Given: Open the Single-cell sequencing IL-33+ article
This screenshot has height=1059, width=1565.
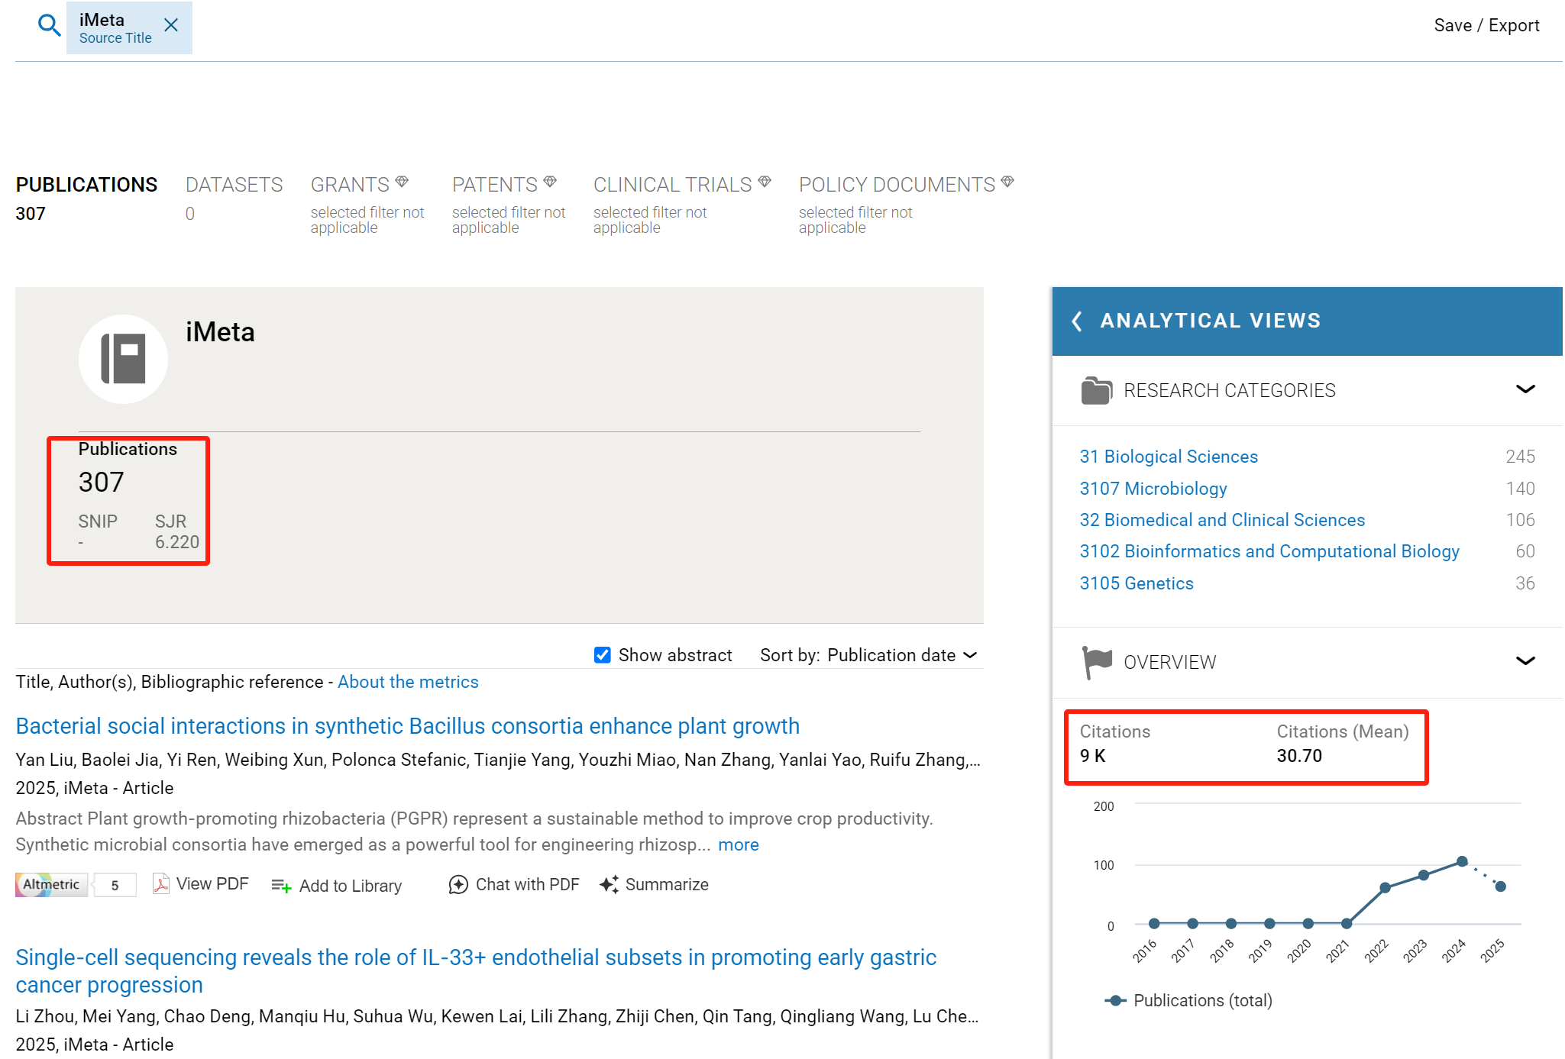Looking at the screenshot, I should [x=476, y=970].
